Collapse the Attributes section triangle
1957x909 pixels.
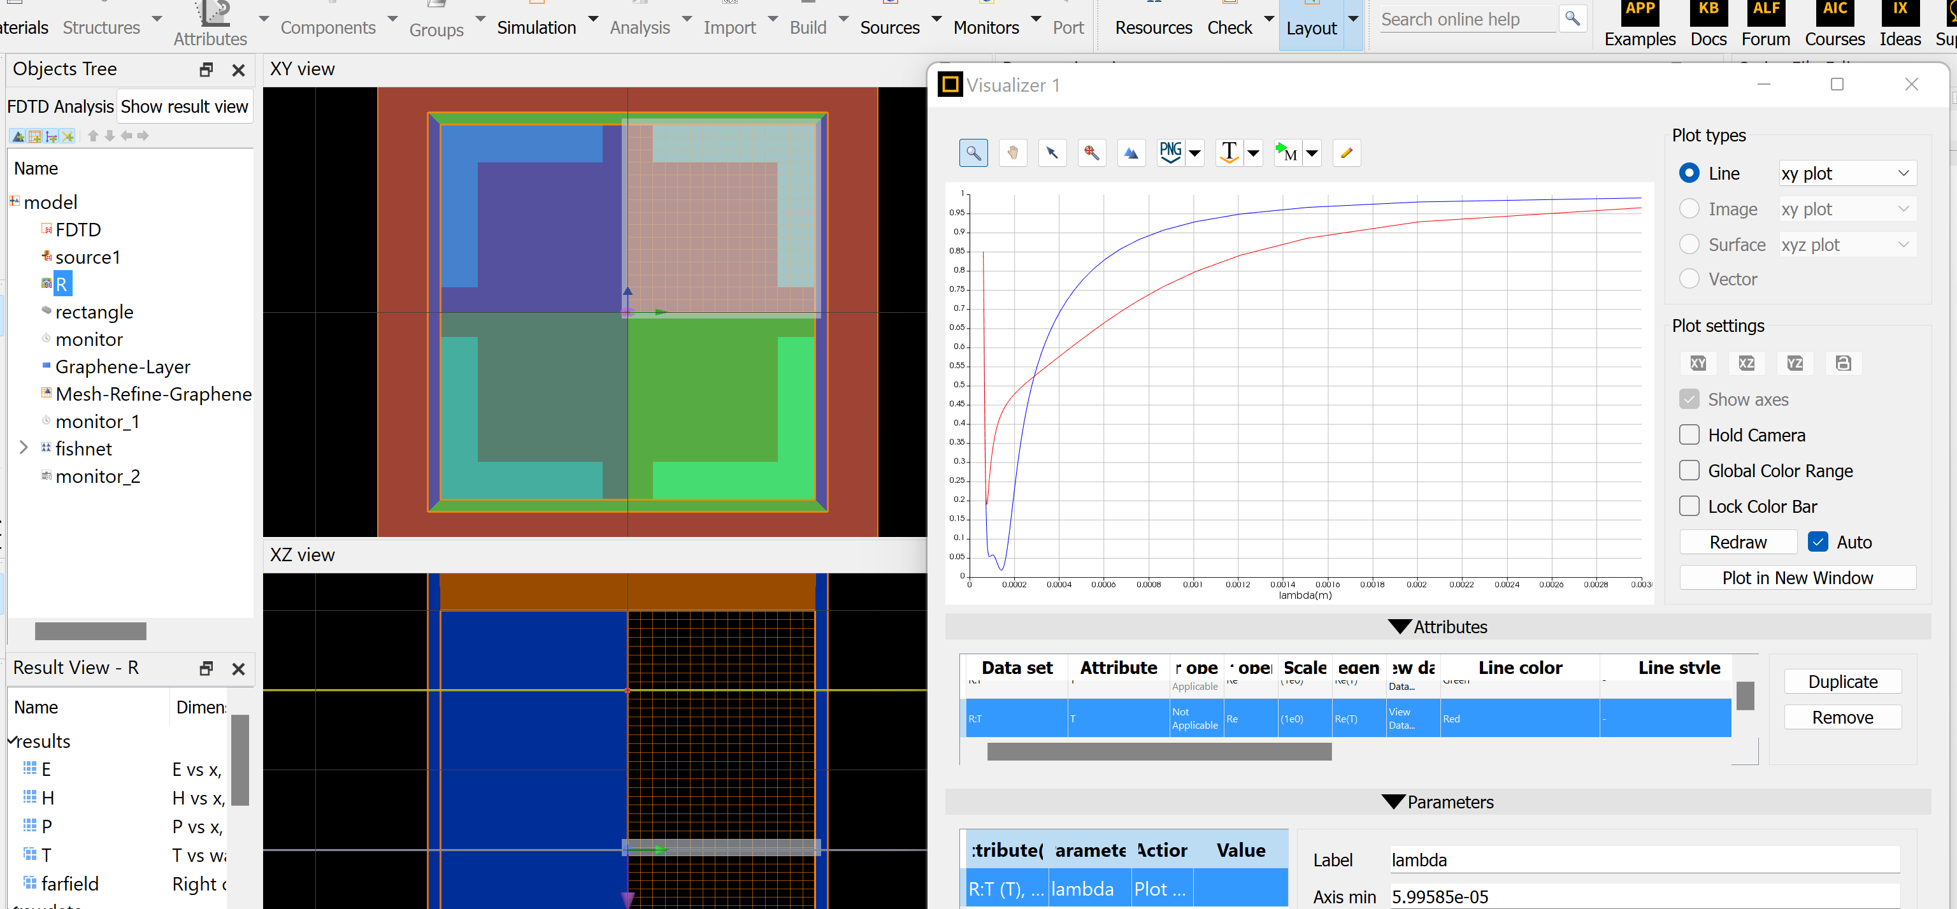1398,627
